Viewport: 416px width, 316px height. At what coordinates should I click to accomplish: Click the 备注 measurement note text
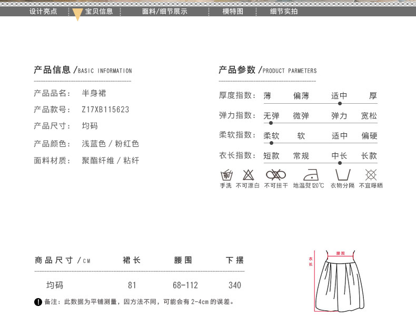[x=139, y=302]
